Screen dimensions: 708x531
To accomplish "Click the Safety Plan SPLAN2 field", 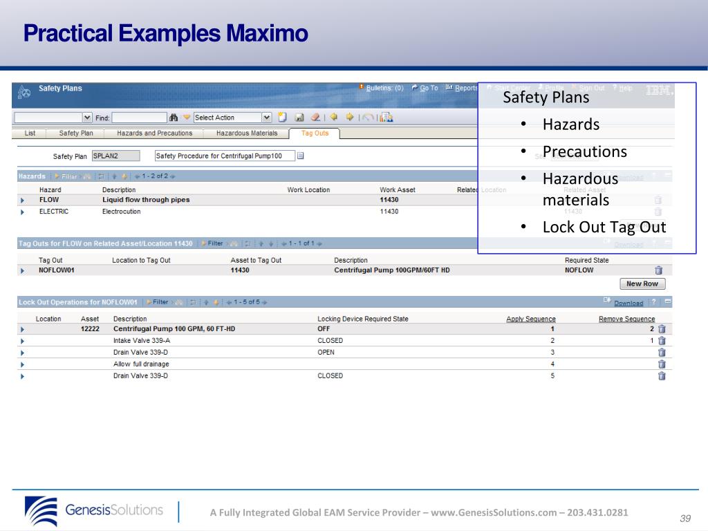I will pos(115,156).
